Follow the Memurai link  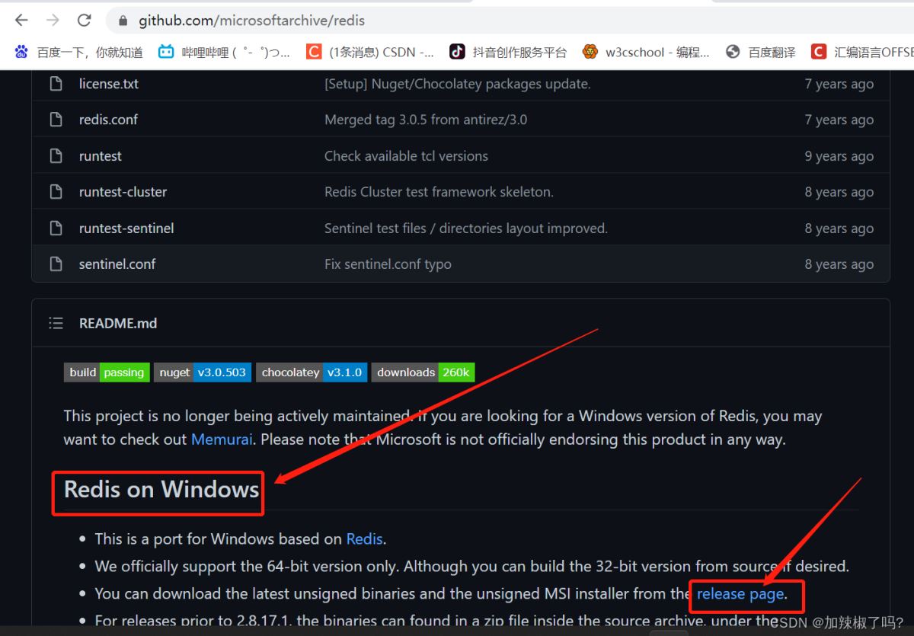[222, 439]
